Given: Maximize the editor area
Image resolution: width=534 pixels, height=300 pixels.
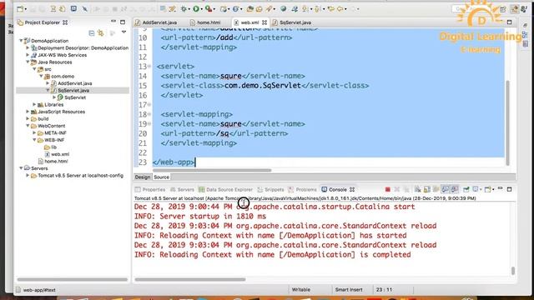Looking at the screenshot, I should (x=510, y=22).
